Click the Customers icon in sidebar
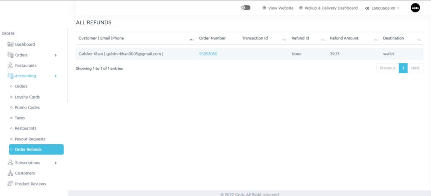The width and height of the screenshot is (431, 196). pos(11,173)
